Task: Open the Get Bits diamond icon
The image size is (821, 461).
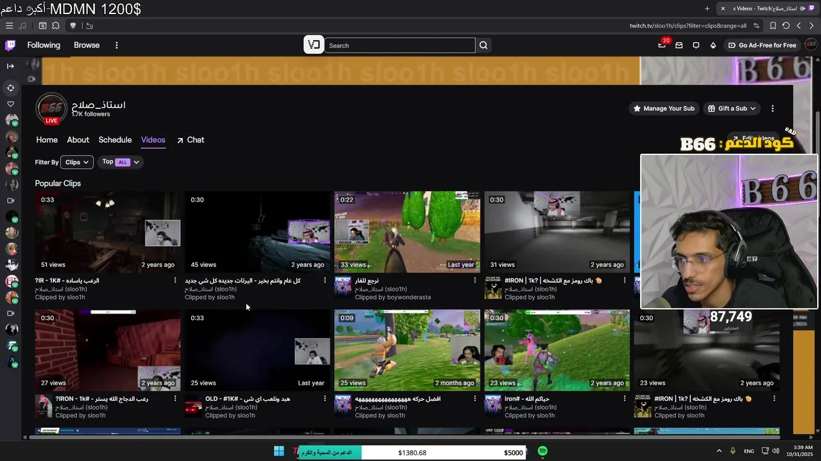Action: click(713, 45)
